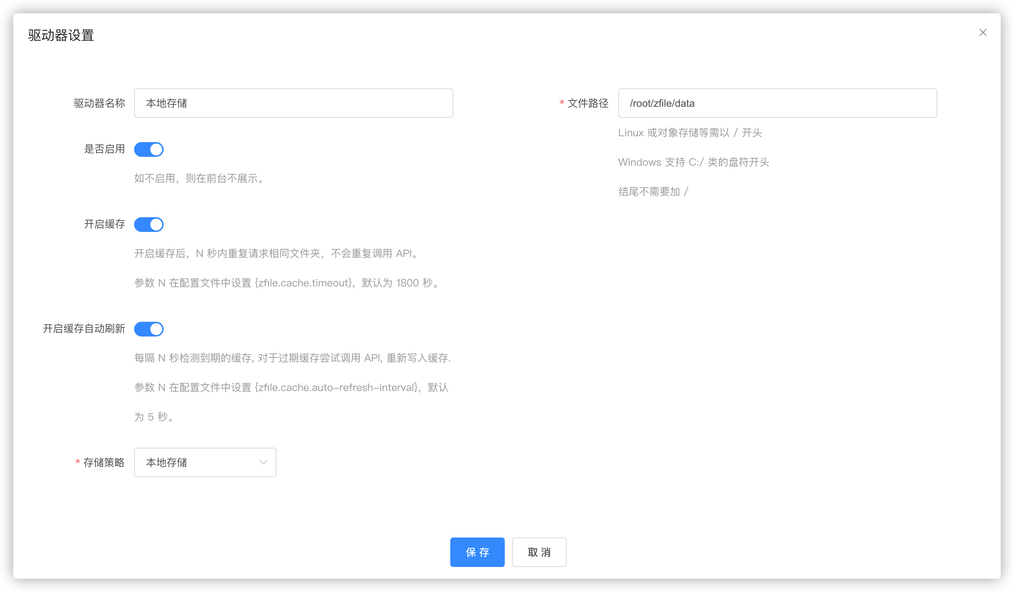Click the 开启缓存自动刷新 label
Viewport: 1014px width, 592px height.
click(84, 328)
